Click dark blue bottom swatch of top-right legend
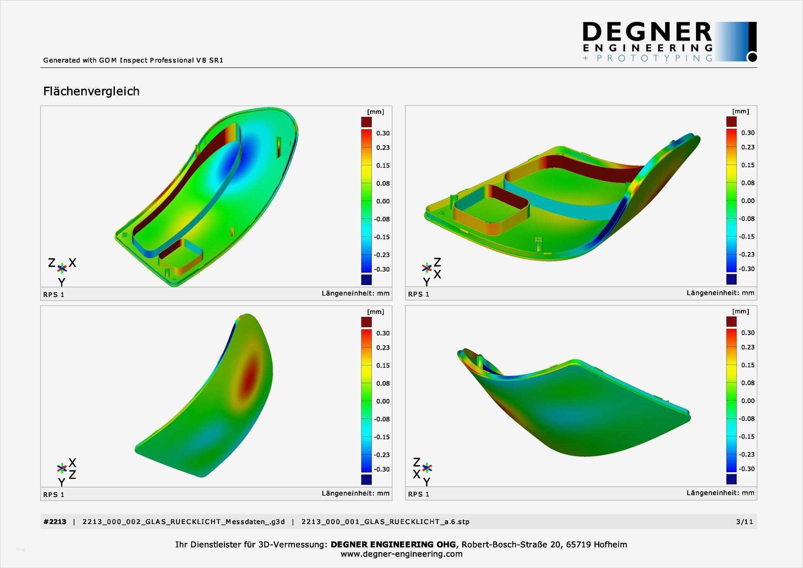 click(731, 279)
